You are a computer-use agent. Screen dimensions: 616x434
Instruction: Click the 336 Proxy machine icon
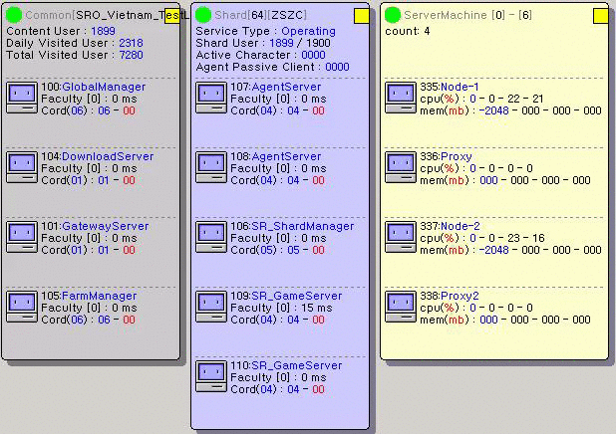pyautogui.click(x=401, y=167)
